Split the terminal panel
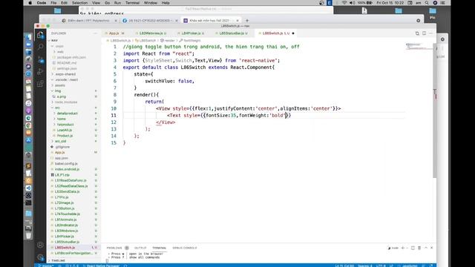475x267 pixels. 413,248
